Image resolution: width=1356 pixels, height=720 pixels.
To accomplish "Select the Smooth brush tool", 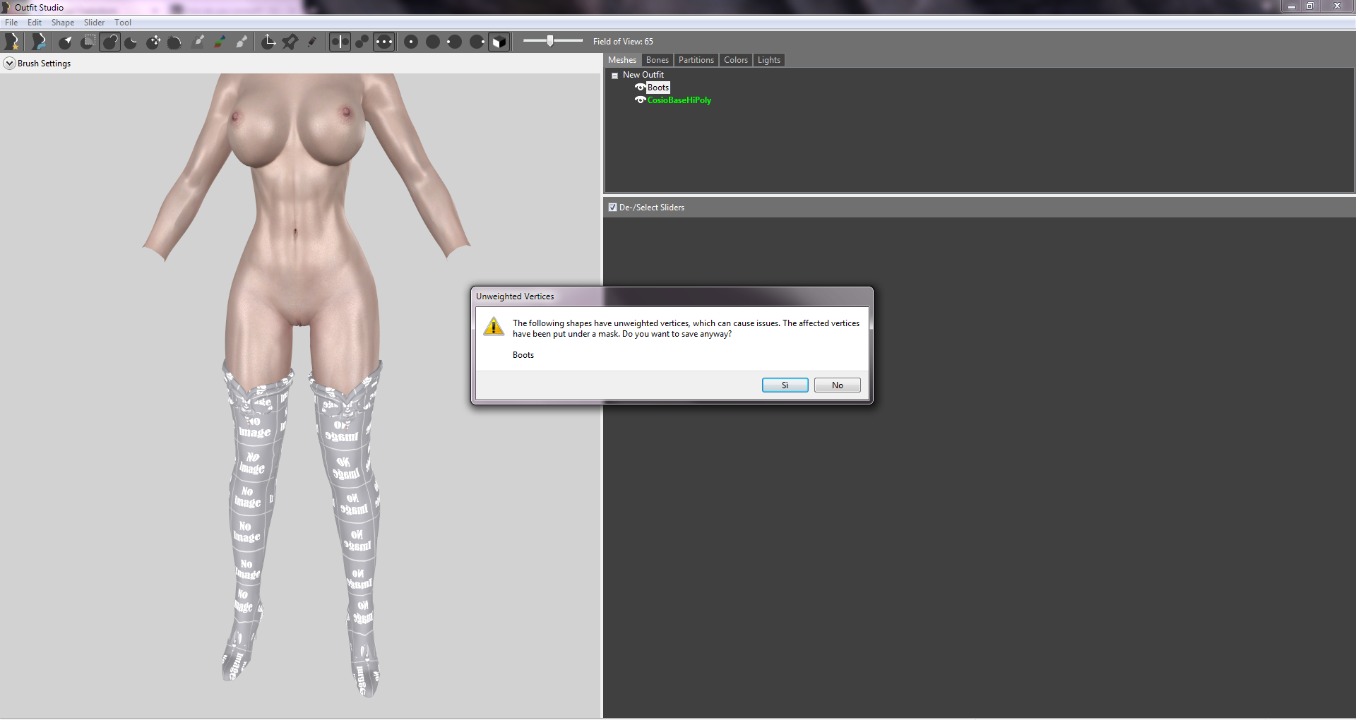I will tap(175, 42).
